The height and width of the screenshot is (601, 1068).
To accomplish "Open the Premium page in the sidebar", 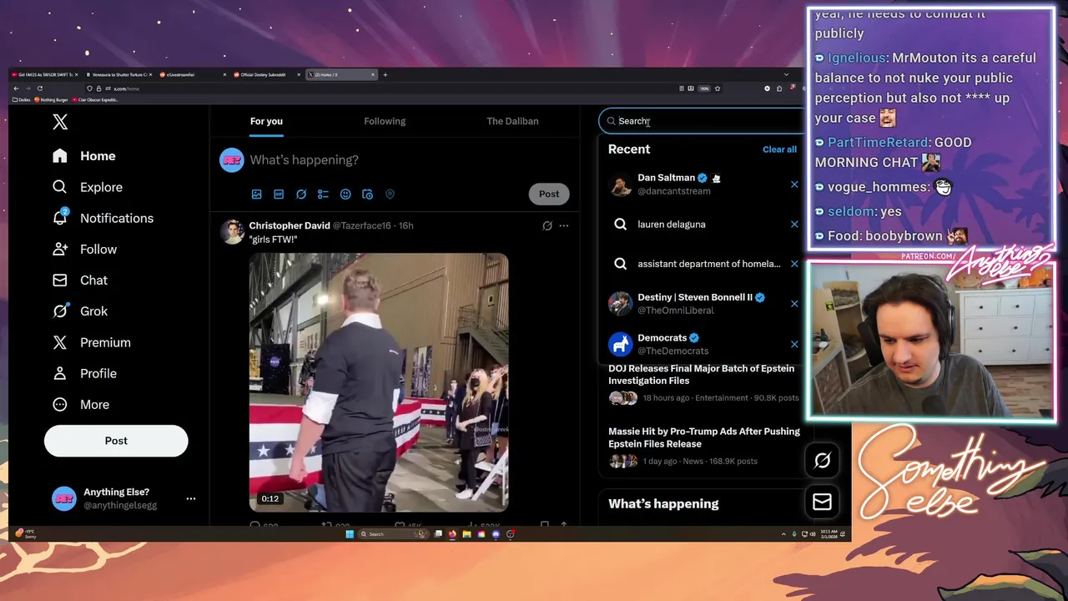I will tap(91, 342).
